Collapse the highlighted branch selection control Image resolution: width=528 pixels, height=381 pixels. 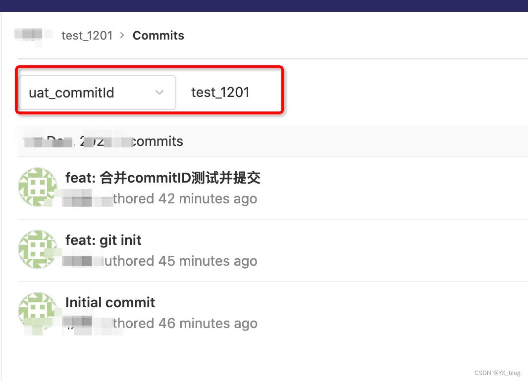[x=159, y=93]
